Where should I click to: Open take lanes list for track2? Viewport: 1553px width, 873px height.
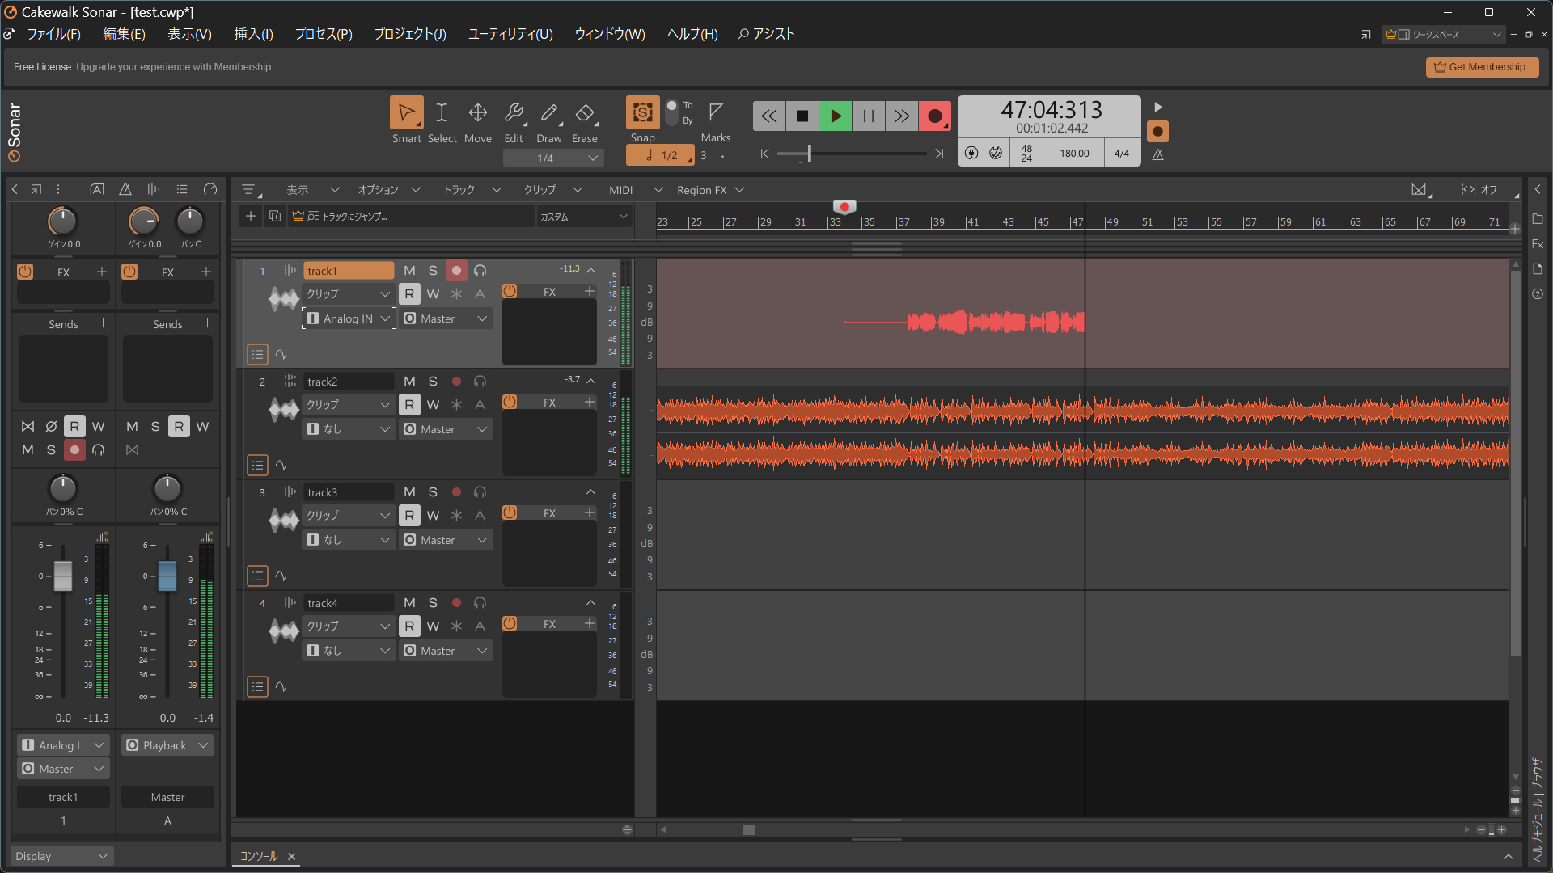[x=257, y=465]
